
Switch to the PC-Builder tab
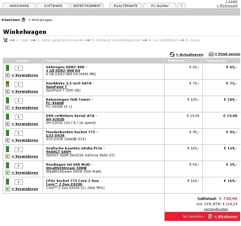[160, 6]
